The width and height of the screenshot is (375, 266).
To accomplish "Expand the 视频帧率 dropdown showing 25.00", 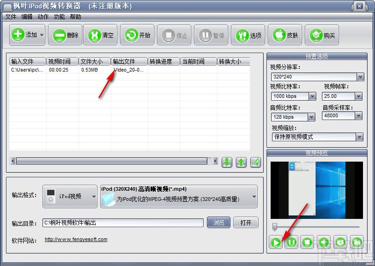I will pyautogui.click(x=358, y=96).
